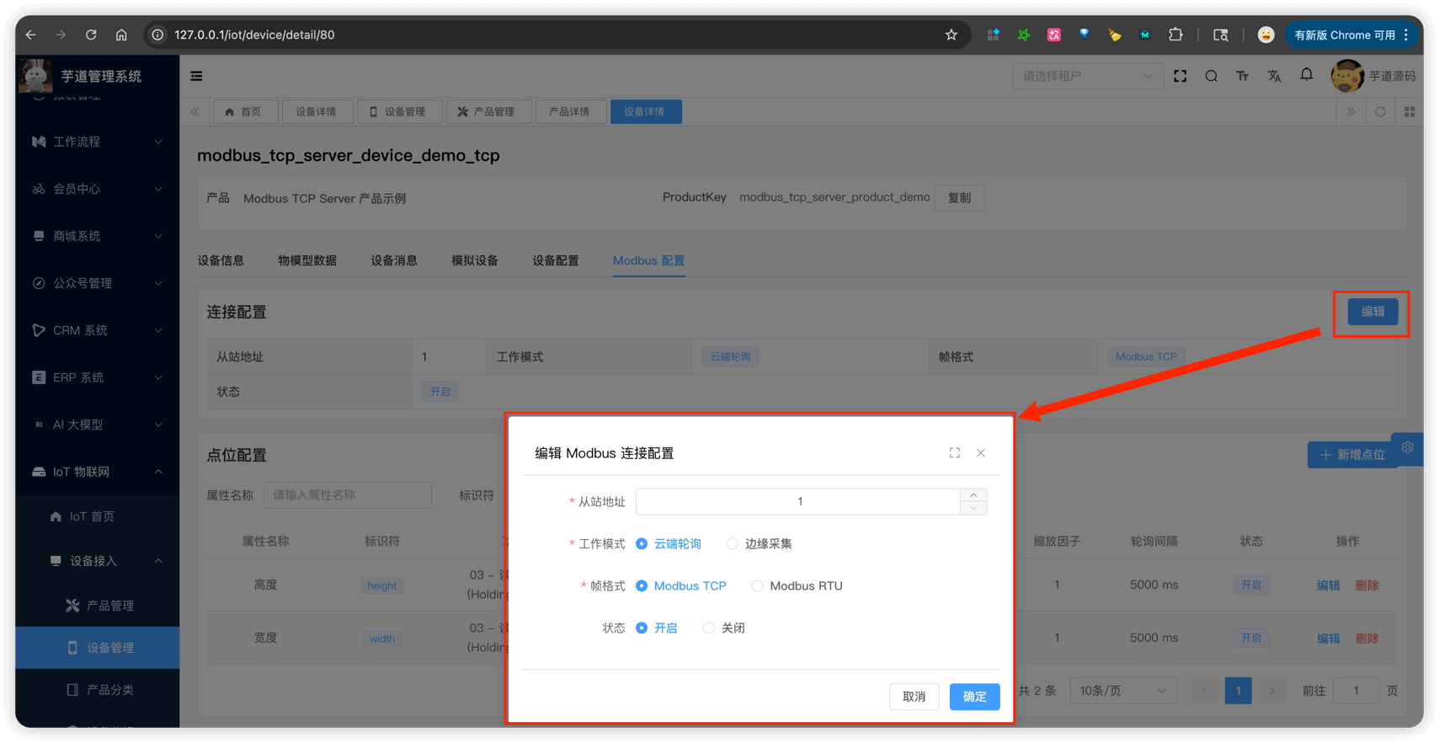Expand the CRM 系统 sidebar menu

pyautogui.click(x=97, y=330)
